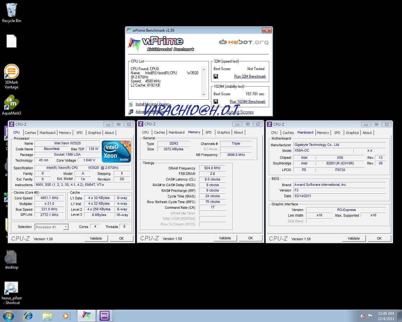Click the HWBOT.org logo in wPrime
The width and height of the screenshot is (402, 322).
[x=243, y=42]
